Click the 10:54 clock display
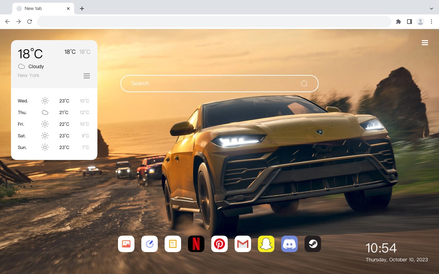Image resolution: width=439 pixels, height=274 pixels. [x=381, y=248]
